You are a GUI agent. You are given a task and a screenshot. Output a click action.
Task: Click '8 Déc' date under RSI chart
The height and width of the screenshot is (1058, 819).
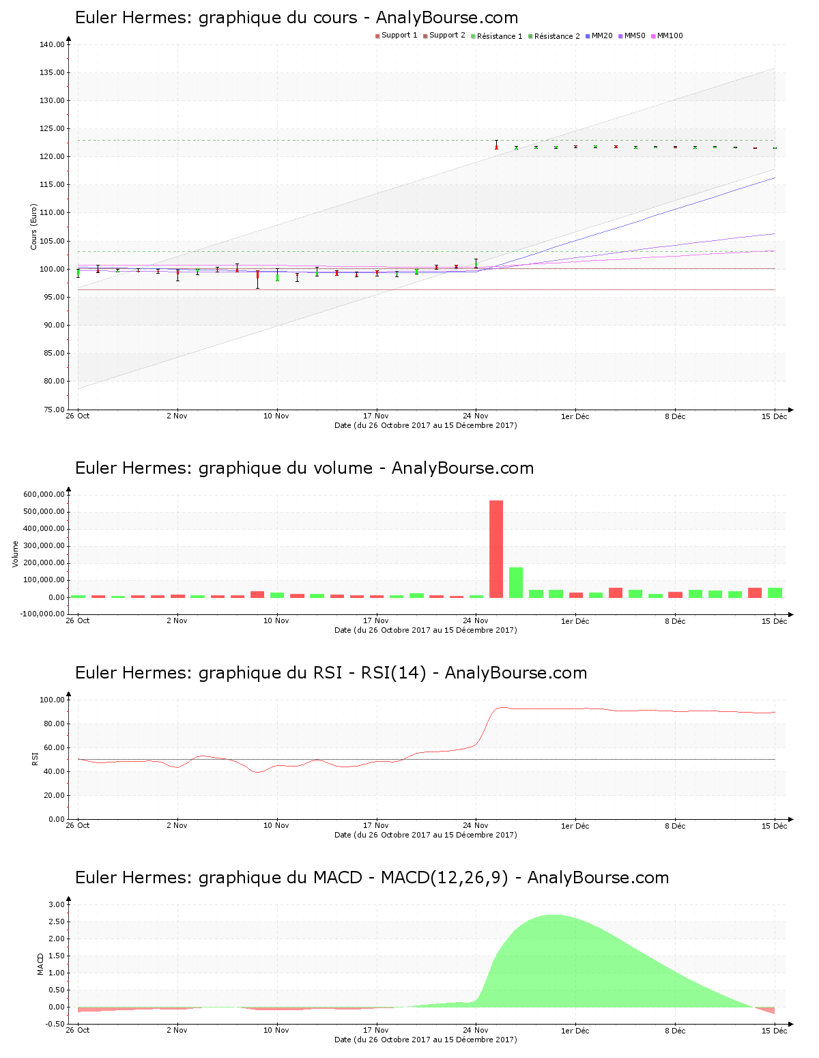(x=675, y=826)
